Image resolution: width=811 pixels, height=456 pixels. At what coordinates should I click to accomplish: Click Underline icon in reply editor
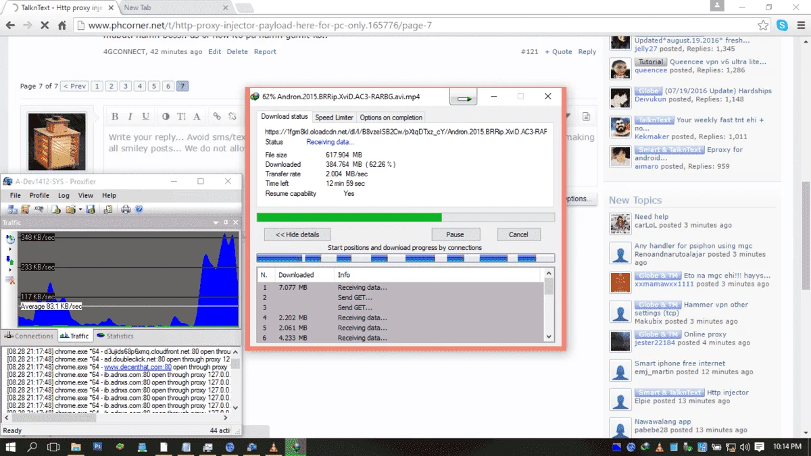click(145, 117)
